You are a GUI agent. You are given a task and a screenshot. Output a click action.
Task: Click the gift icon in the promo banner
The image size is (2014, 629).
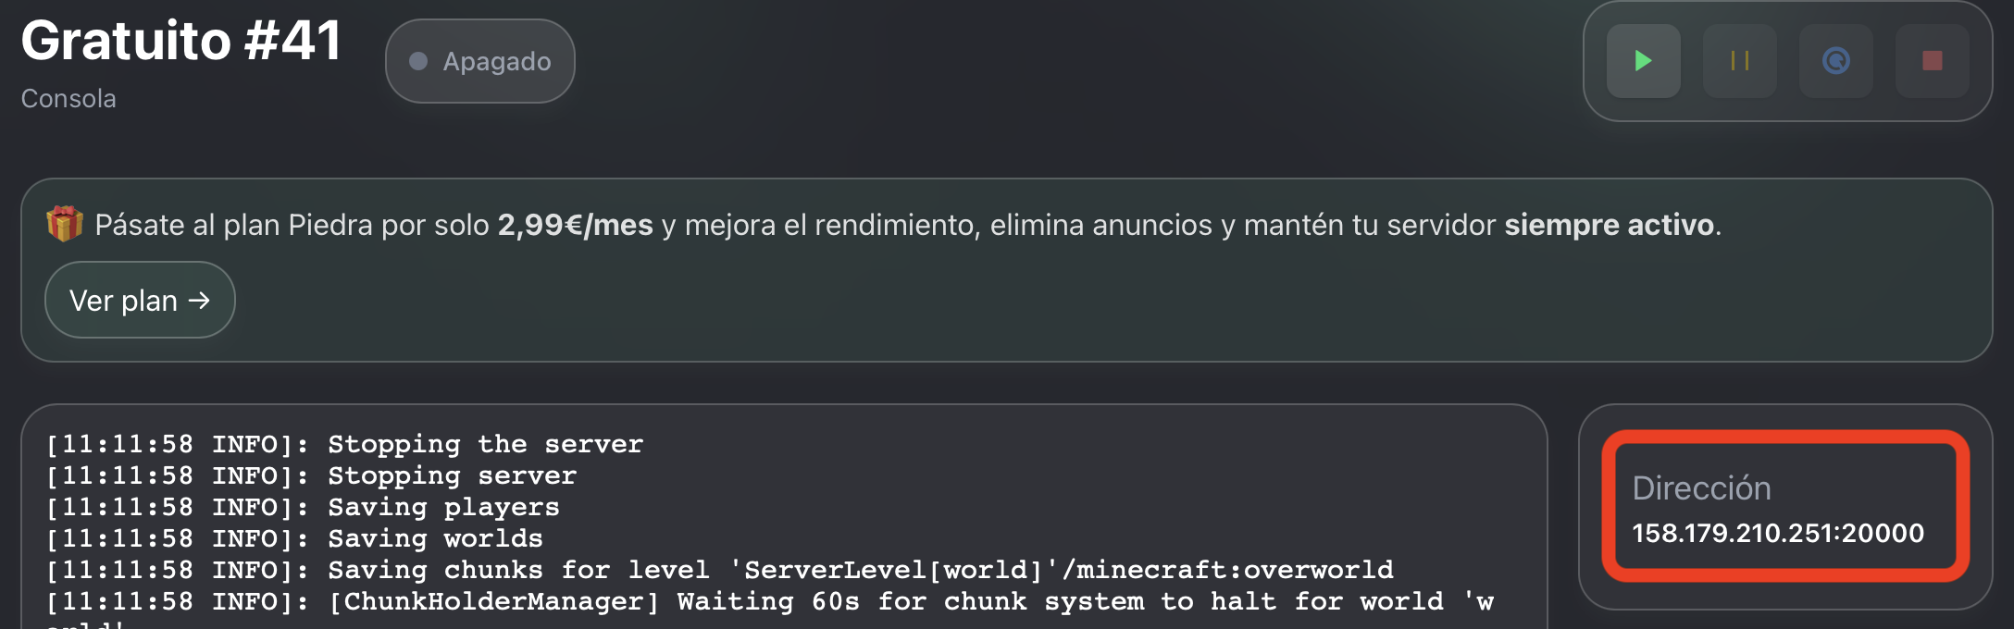click(65, 225)
